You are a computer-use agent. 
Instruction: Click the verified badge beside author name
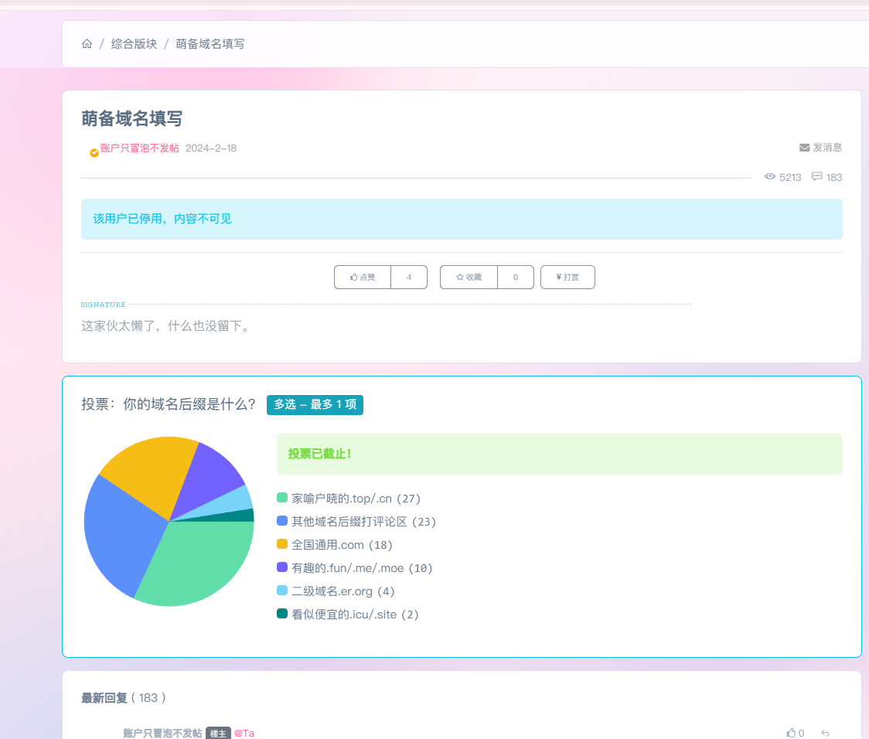pos(94,153)
